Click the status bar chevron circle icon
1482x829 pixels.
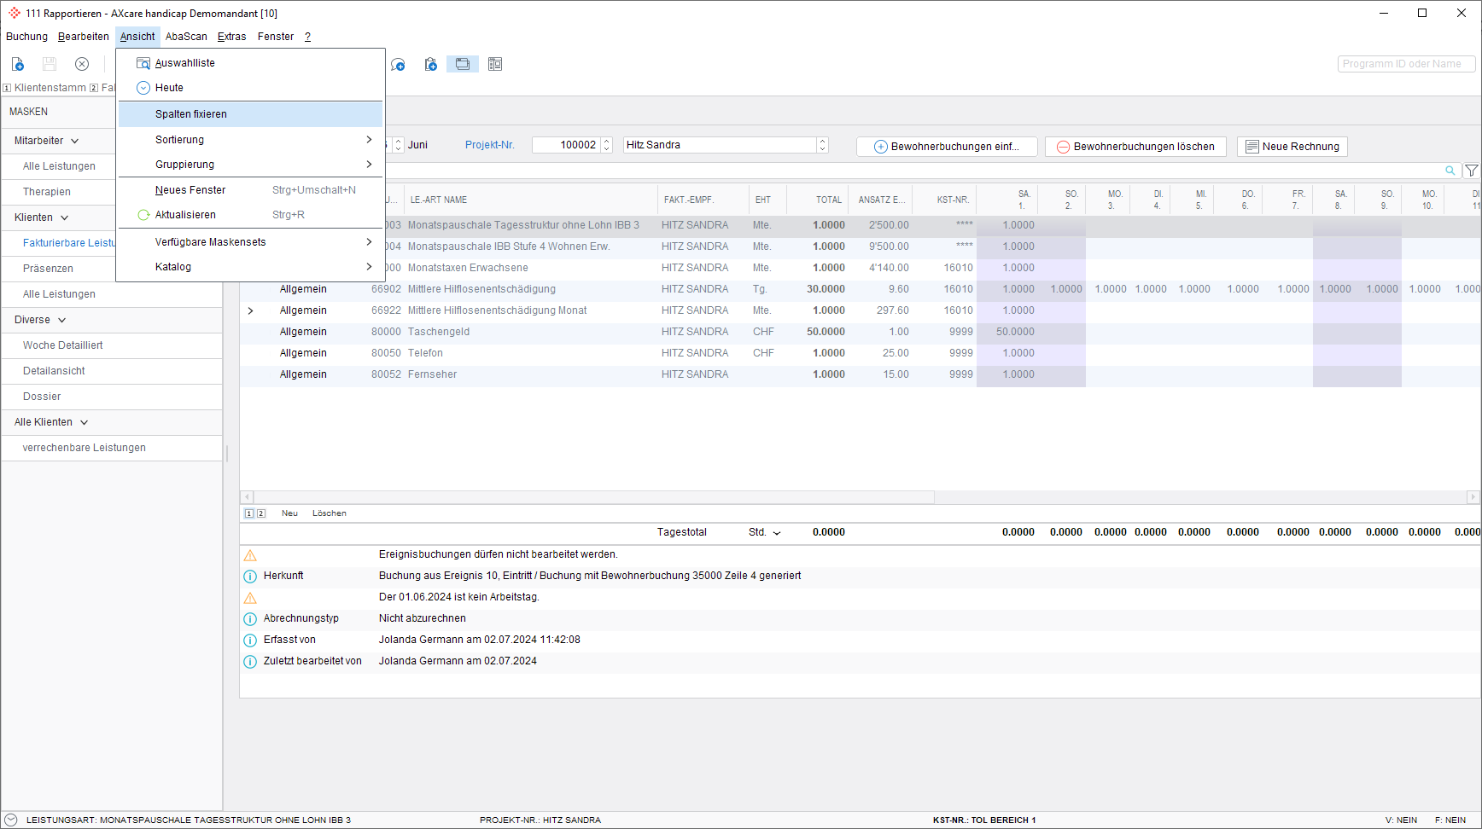(11, 820)
